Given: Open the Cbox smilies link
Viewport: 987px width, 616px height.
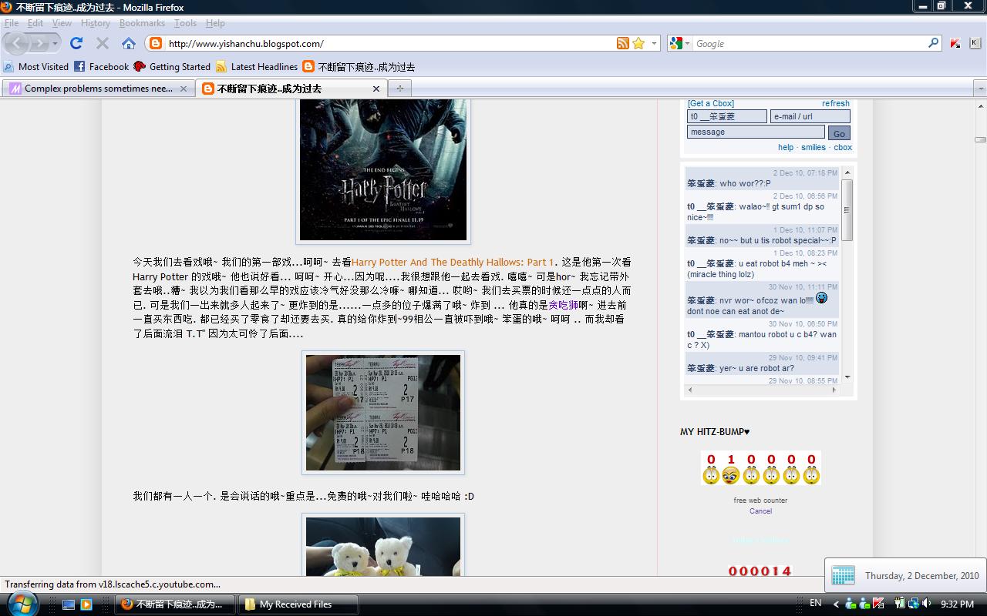Looking at the screenshot, I should coord(814,147).
